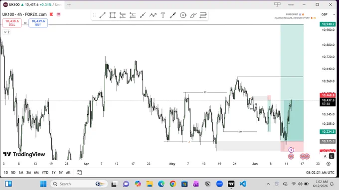Select the 5Y time range
This screenshot has height=190, width=339.
(61, 173)
